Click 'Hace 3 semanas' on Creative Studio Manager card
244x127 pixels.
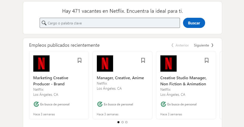click(171, 114)
